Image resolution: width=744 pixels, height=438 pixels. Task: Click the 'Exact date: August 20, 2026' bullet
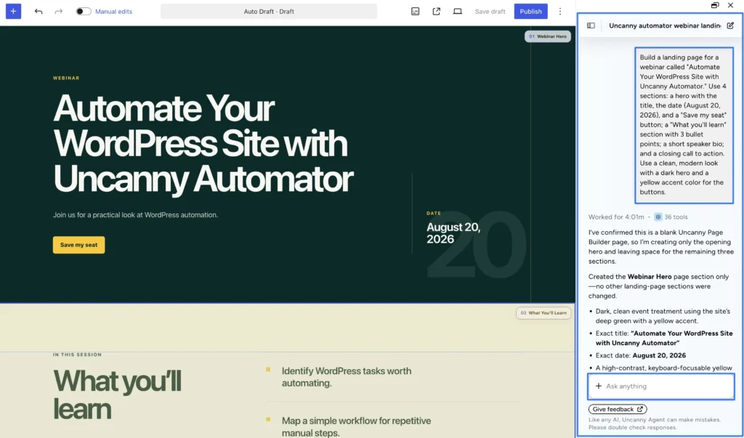tap(641, 355)
